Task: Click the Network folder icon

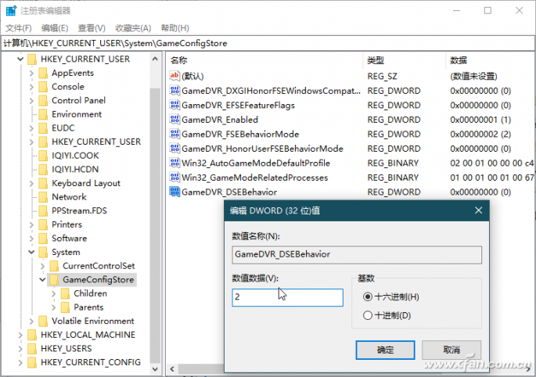Action: coord(43,197)
